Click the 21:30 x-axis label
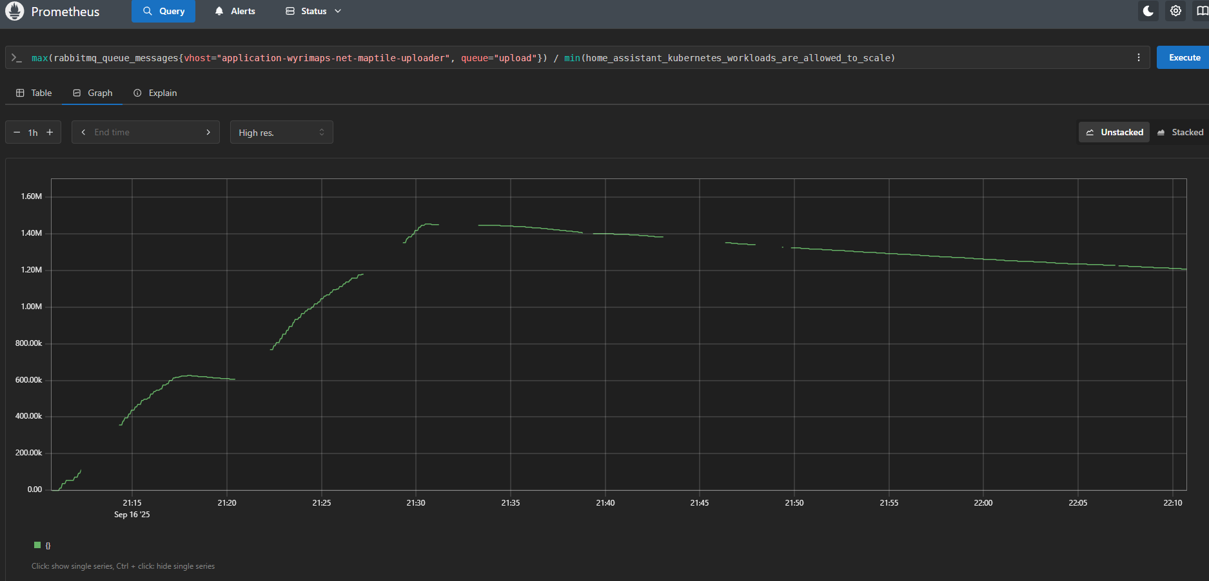The image size is (1209, 581). click(416, 502)
